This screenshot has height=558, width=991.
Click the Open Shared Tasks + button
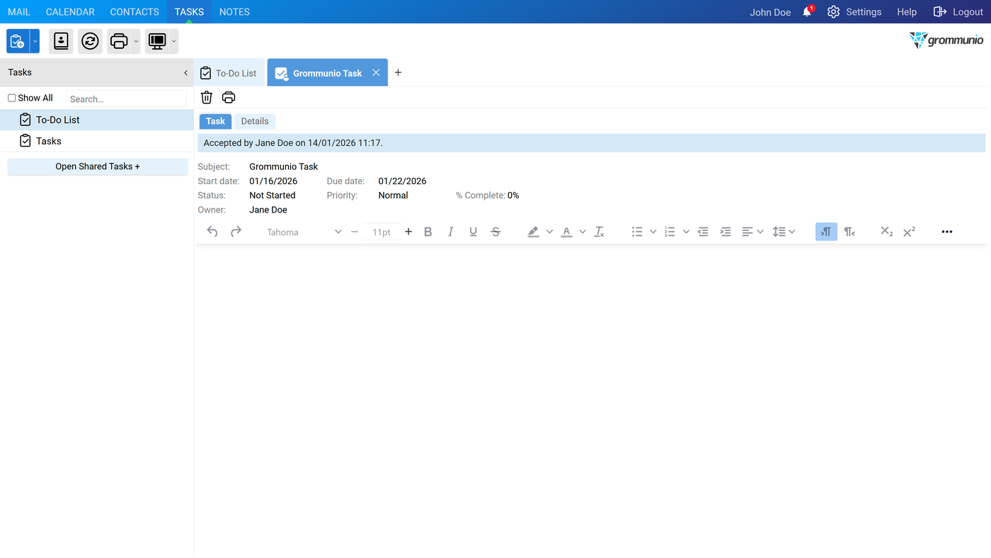(x=98, y=166)
